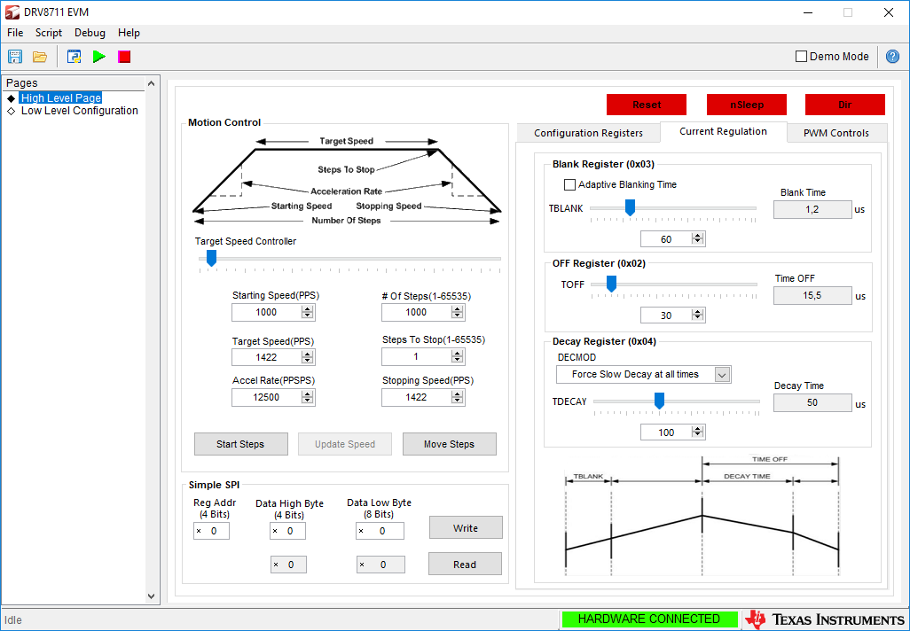Click the Start Steps button
This screenshot has height=631, width=910.
point(241,444)
